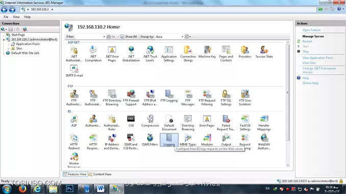Screen dimensions: 346x194
Task: Open the Online Help link
Action: [310, 83]
